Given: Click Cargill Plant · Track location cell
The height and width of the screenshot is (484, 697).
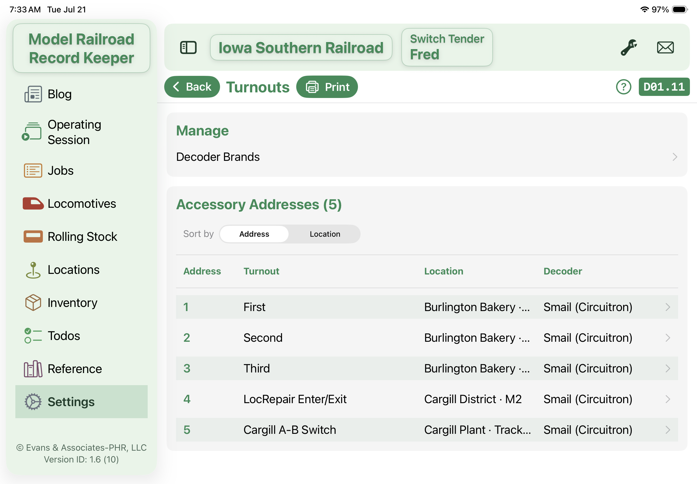Looking at the screenshot, I should [477, 430].
